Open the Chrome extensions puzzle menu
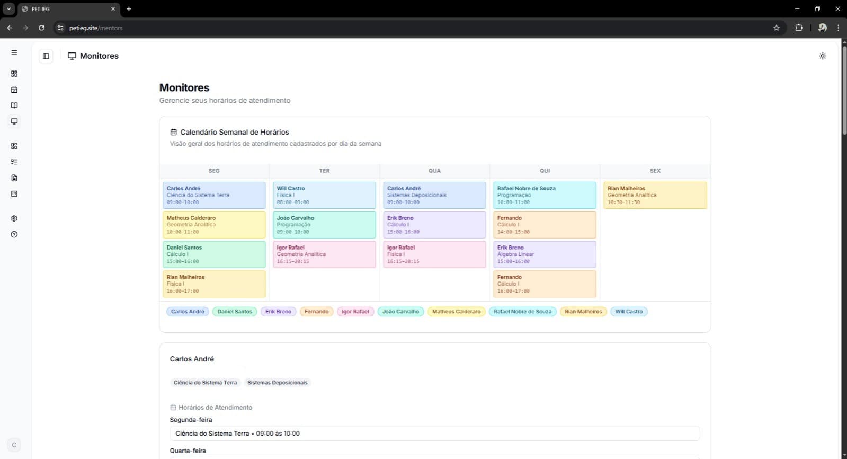Screen dimensions: 847x459 (x=799, y=28)
